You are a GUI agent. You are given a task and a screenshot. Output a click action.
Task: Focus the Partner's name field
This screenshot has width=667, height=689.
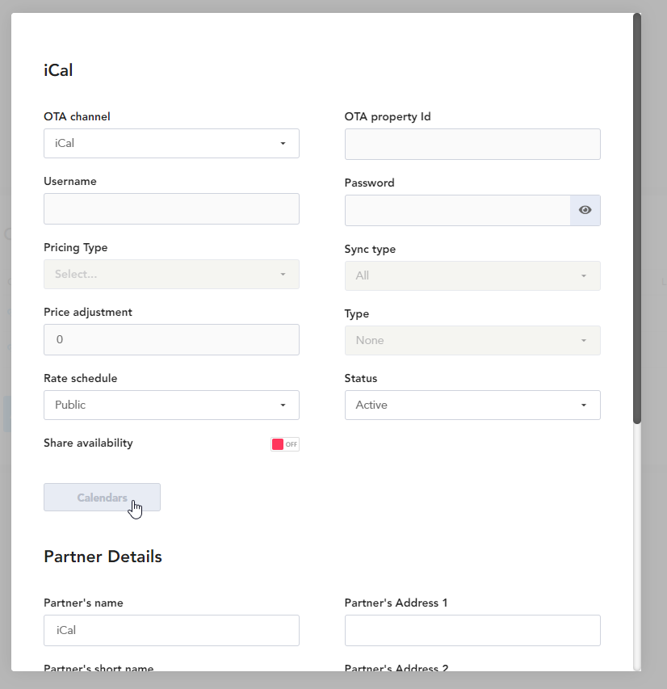click(171, 630)
